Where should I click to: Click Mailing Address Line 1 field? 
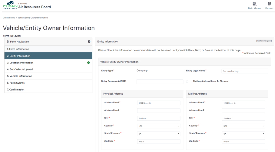244,103
